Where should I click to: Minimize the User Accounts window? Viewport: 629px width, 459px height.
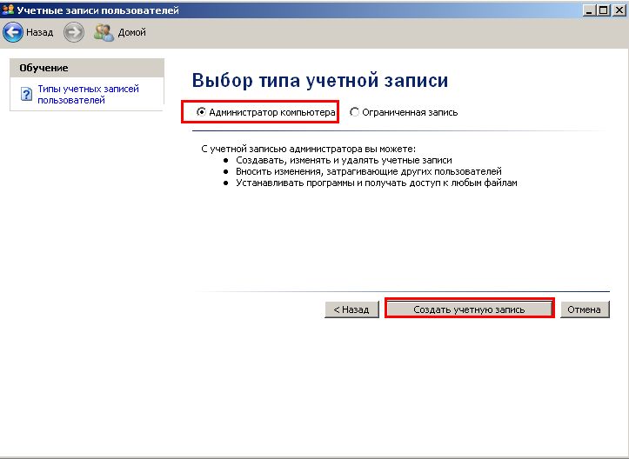589,10
